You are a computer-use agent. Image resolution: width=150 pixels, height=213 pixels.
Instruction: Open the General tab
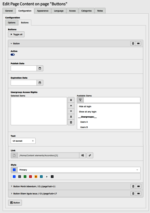pos(9,11)
